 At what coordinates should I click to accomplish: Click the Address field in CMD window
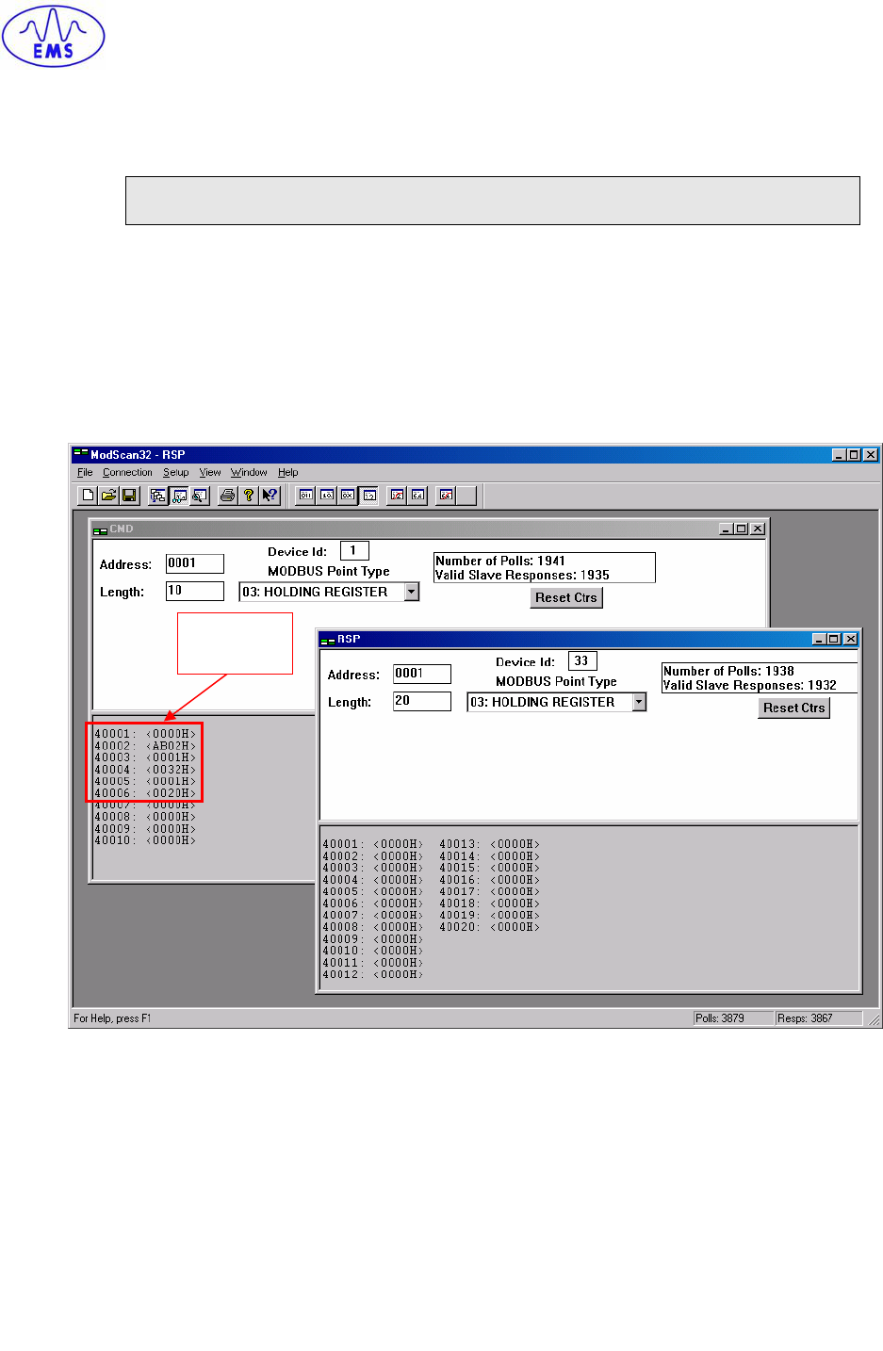pos(195,563)
